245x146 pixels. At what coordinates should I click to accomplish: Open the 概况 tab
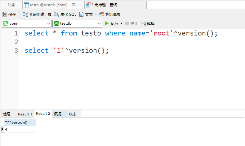tap(58, 114)
